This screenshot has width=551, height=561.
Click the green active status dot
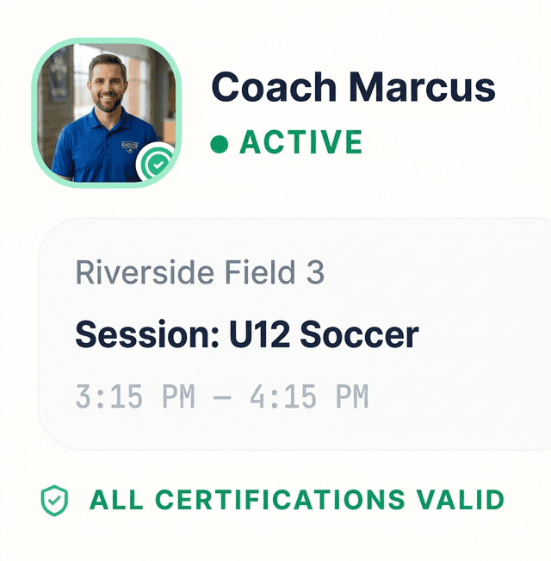[219, 144]
